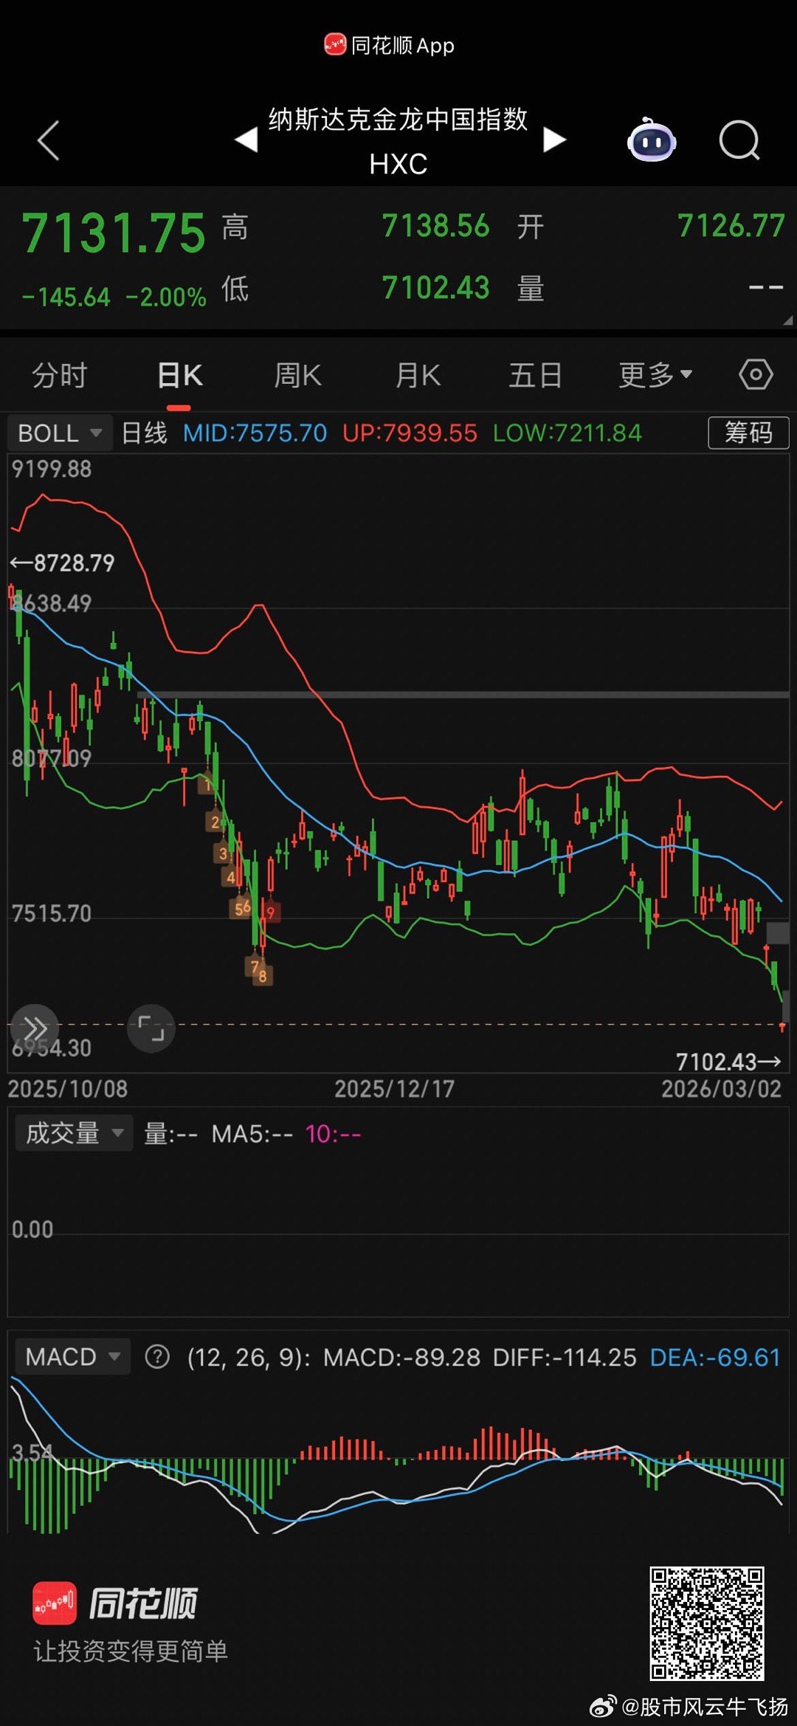Tap the DIFF:-114.25 value
This screenshot has height=1726, width=797.
[565, 1357]
